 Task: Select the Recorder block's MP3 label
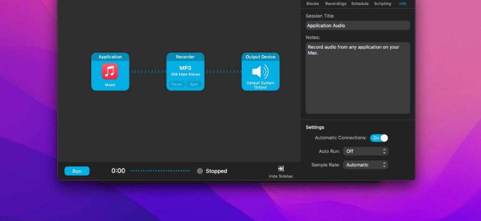[x=186, y=68]
